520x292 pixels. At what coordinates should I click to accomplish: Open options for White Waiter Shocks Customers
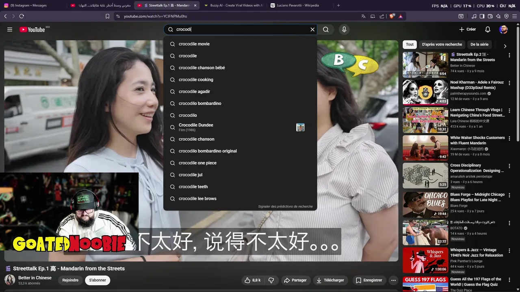509,139
